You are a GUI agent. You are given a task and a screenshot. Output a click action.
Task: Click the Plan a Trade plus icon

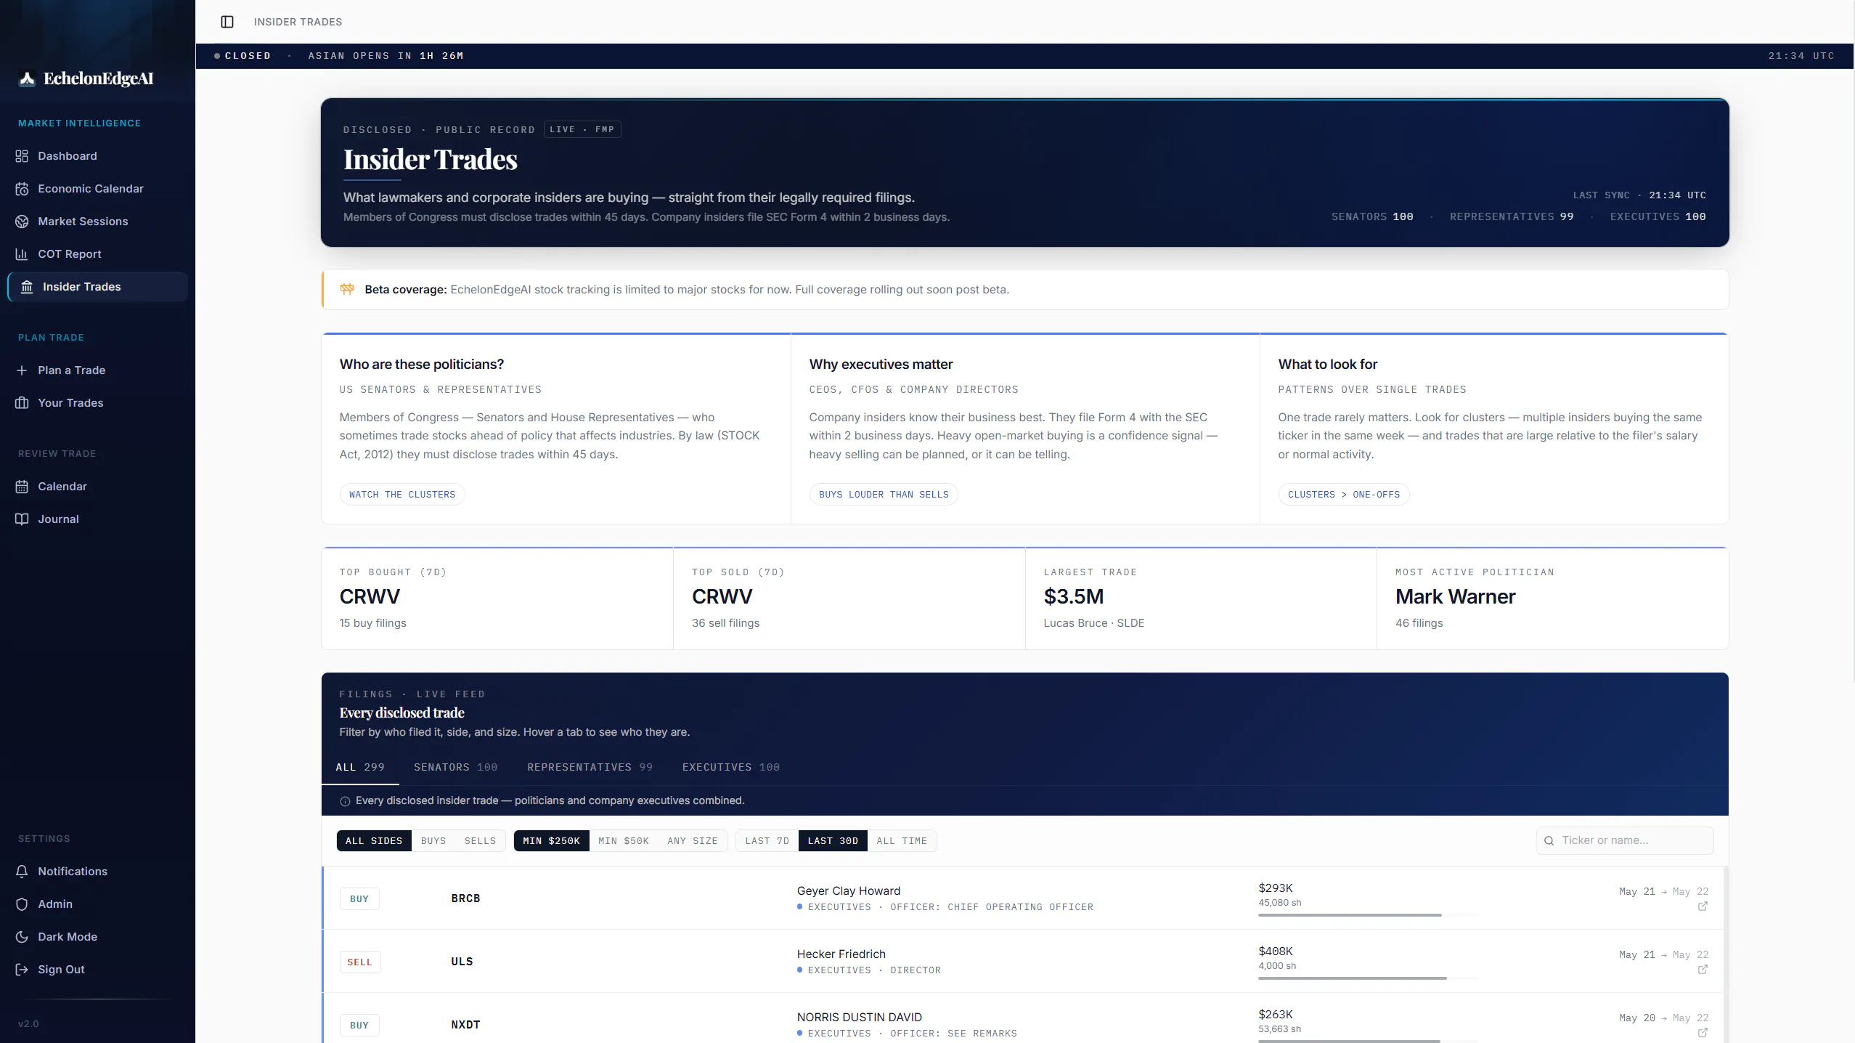(22, 370)
